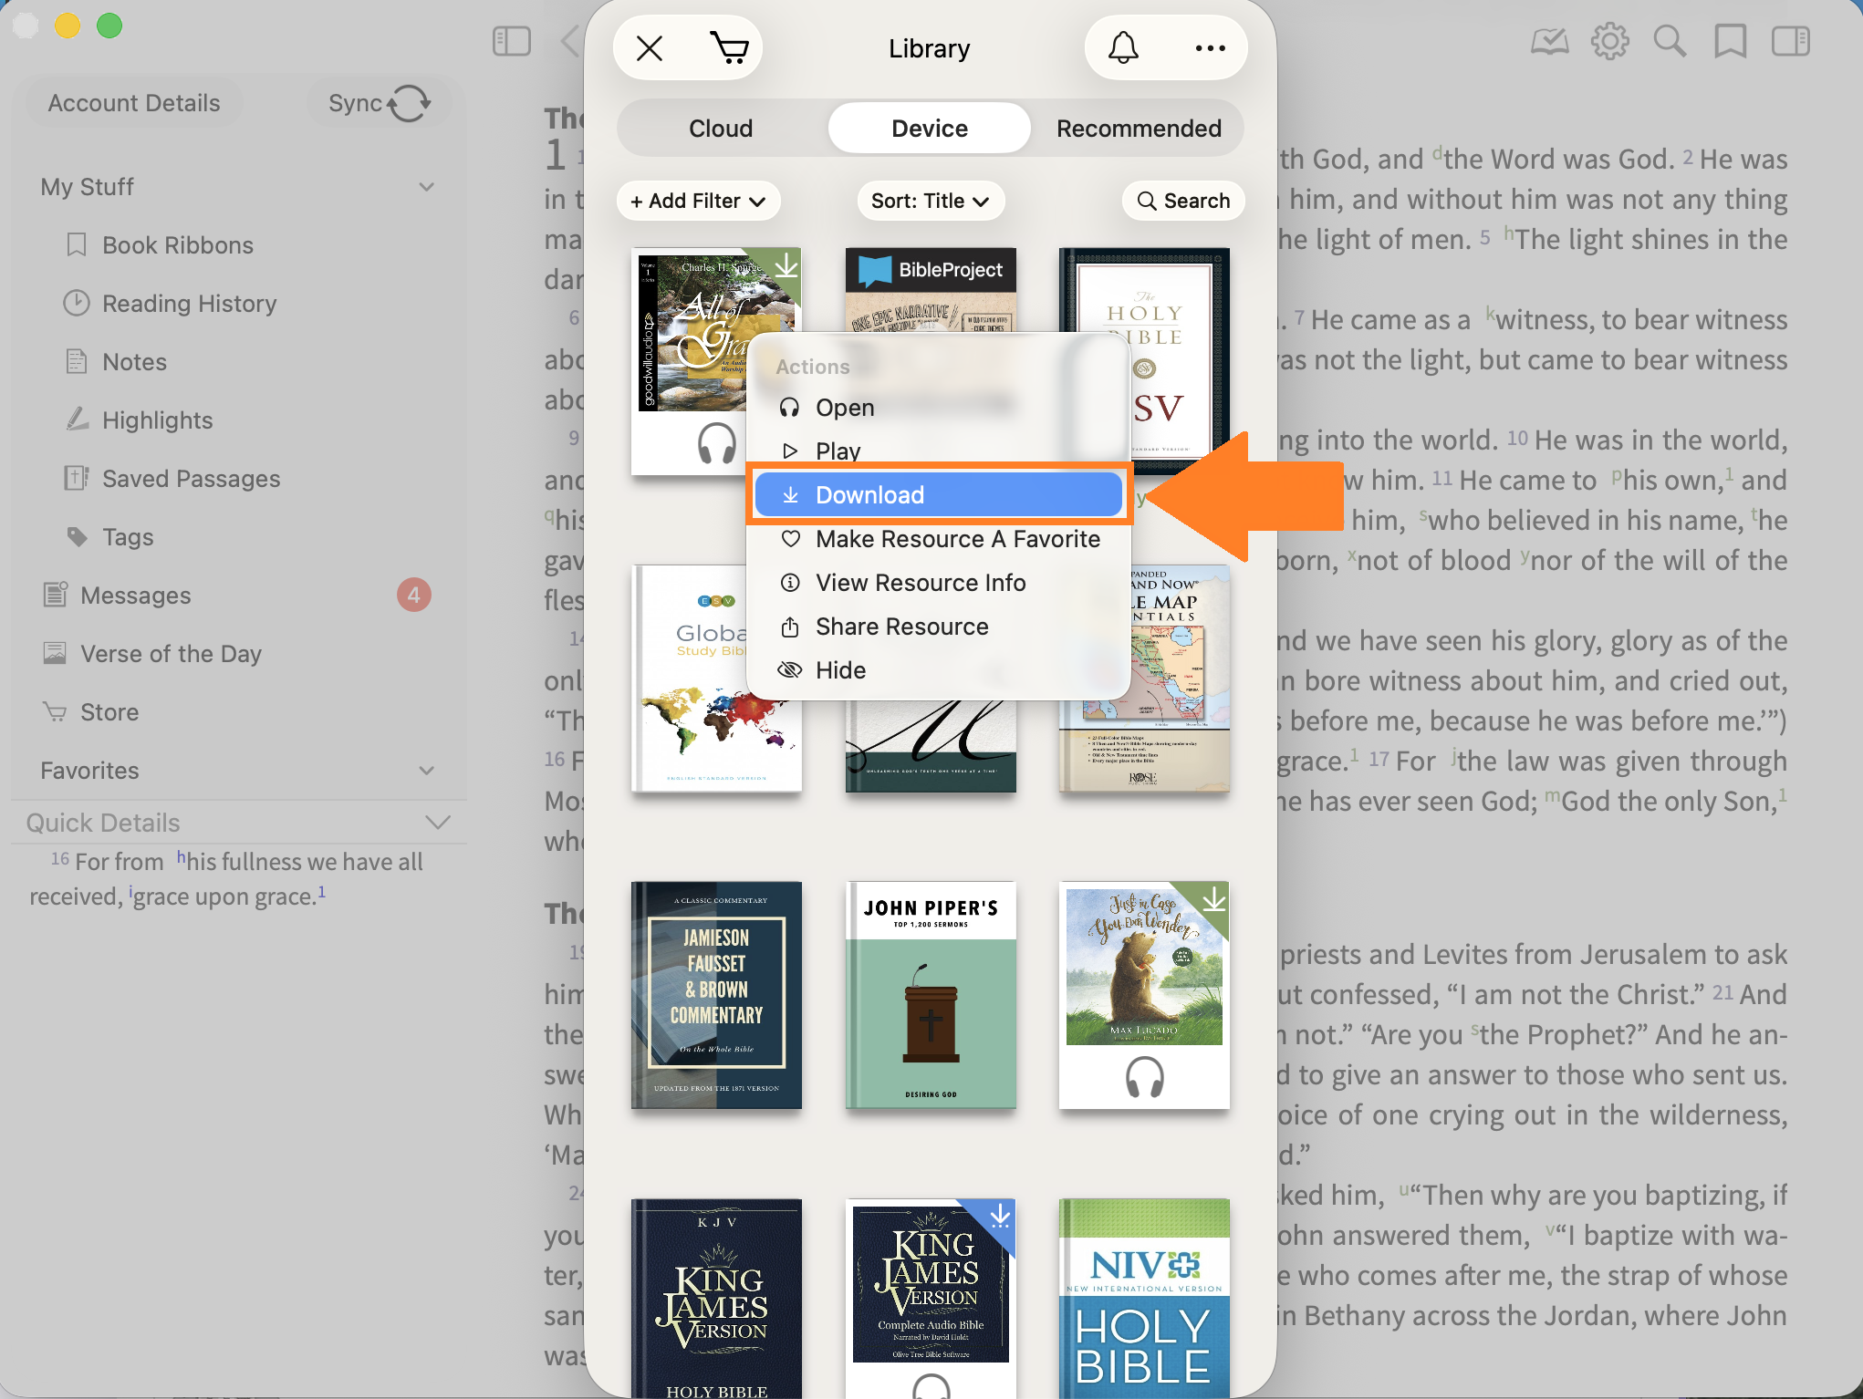The width and height of the screenshot is (1863, 1399).
Task: Open the three-dot more options menu
Action: (x=1210, y=48)
